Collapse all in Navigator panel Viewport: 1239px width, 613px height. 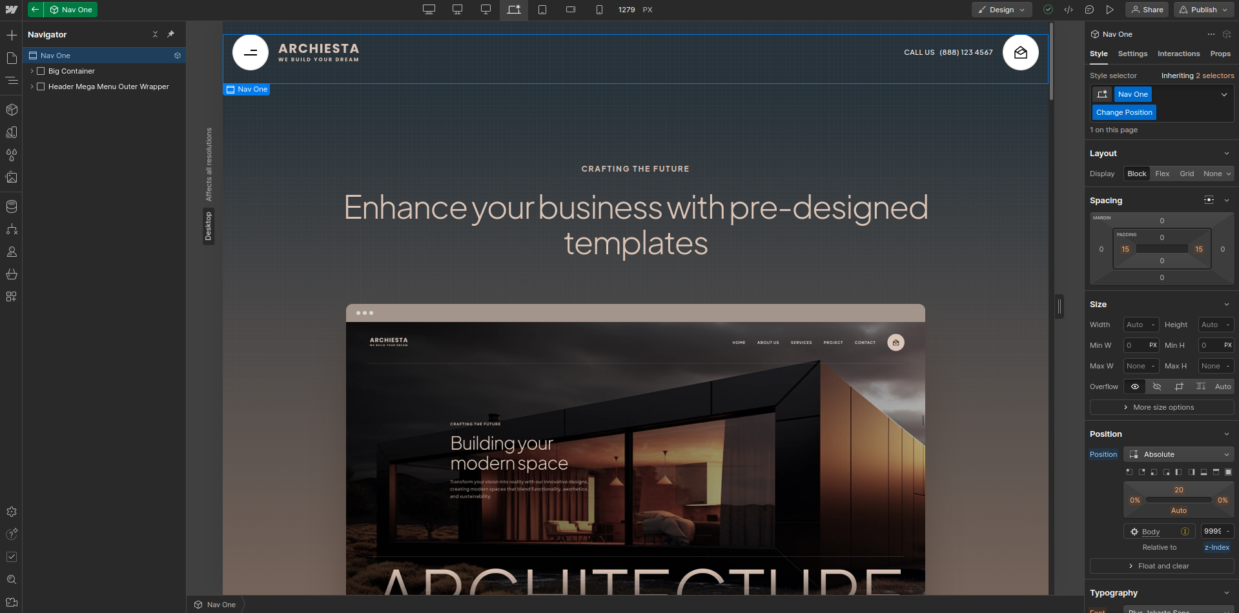155,34
